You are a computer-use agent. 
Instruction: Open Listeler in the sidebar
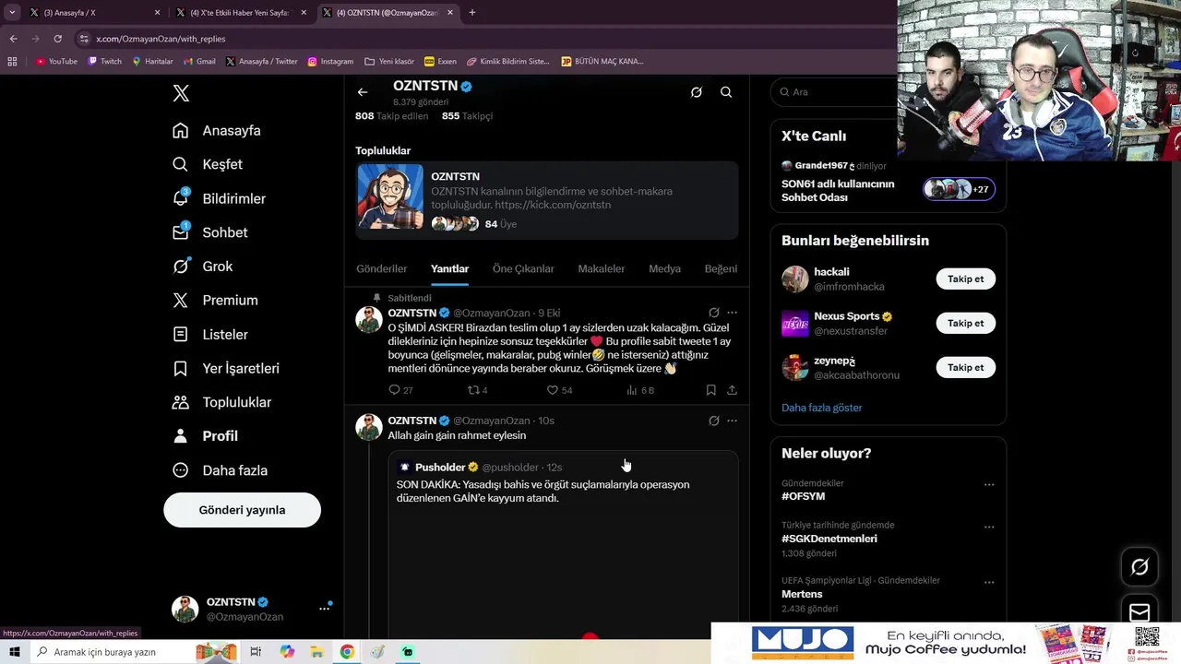pyautogui.click(x=210, y=335)
